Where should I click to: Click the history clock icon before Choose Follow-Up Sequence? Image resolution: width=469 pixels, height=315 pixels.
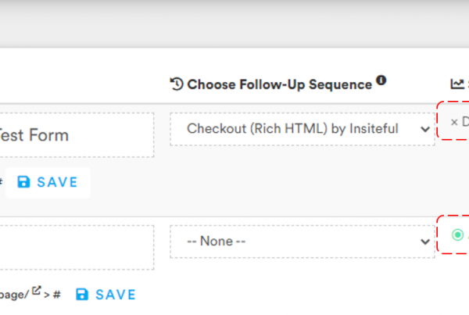(177, 84)
